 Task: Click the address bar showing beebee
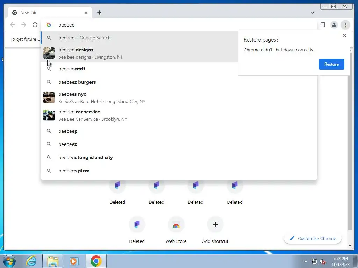click(x=179, y=25)
